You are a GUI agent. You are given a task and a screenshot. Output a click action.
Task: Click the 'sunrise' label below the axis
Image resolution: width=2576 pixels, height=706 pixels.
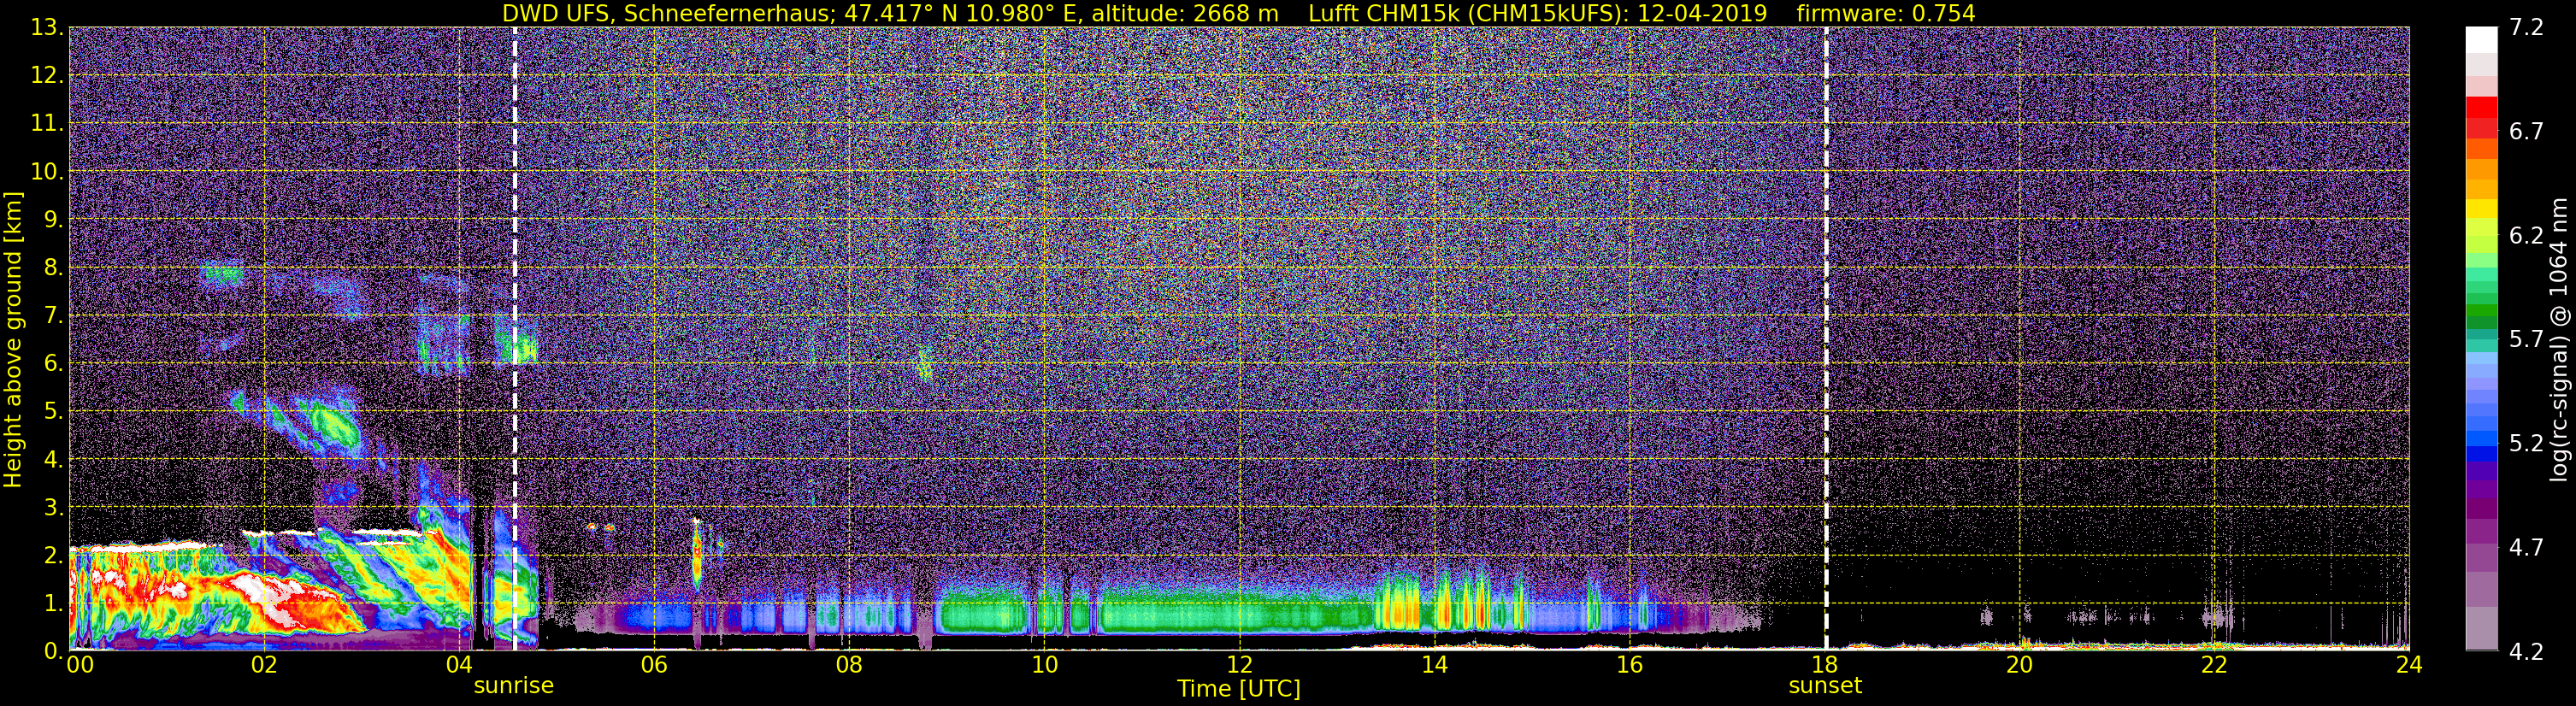coord(513,686)
